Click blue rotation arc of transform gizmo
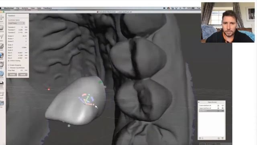The image size is (257, 145). (x=92, y=99)
